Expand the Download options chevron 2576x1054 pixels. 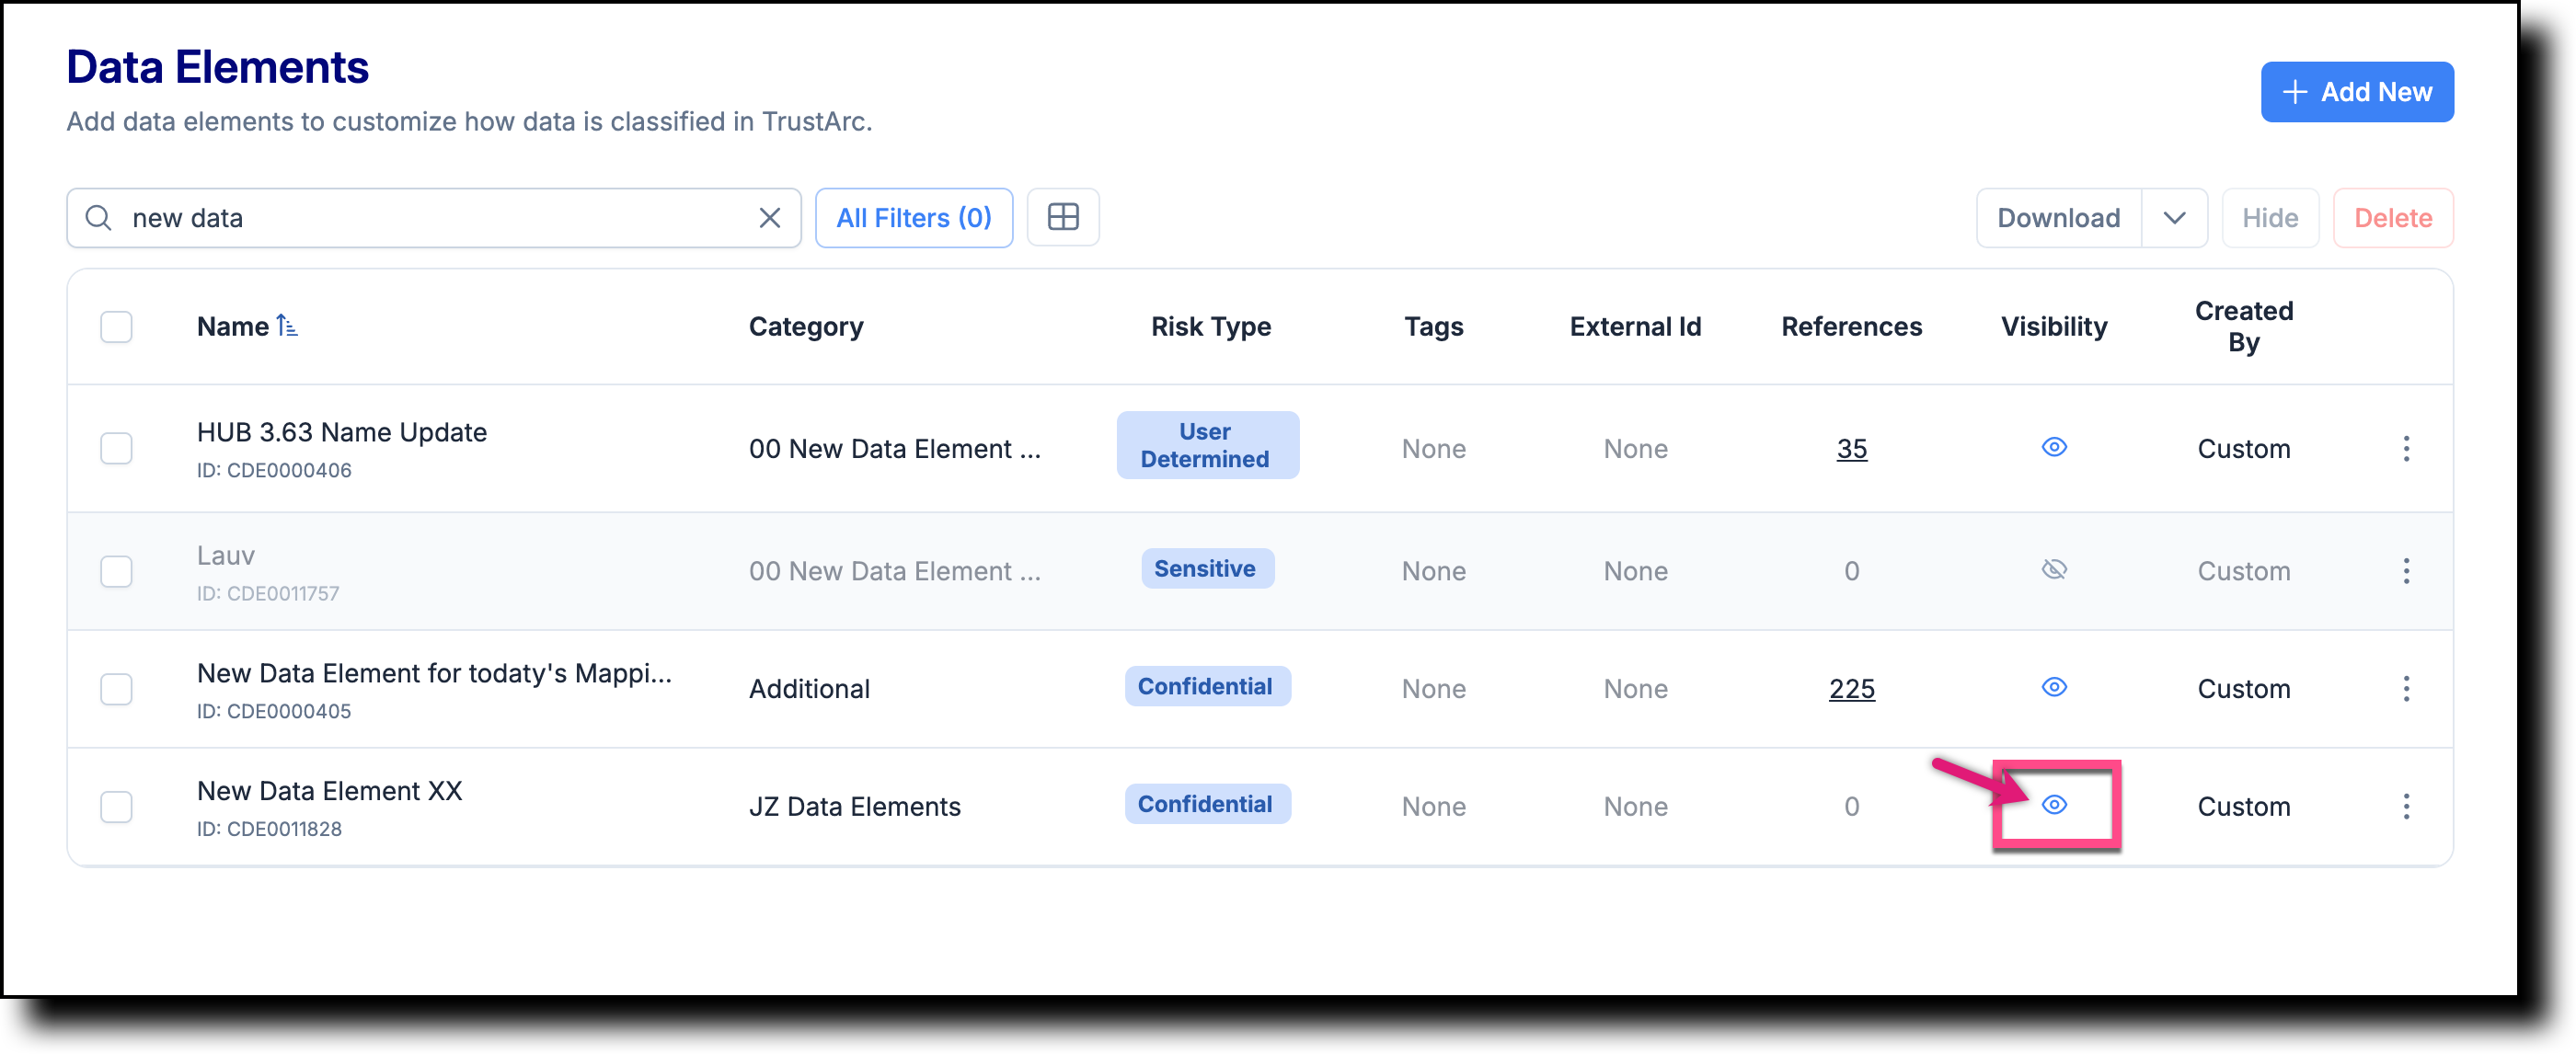tap(2173, 218)
